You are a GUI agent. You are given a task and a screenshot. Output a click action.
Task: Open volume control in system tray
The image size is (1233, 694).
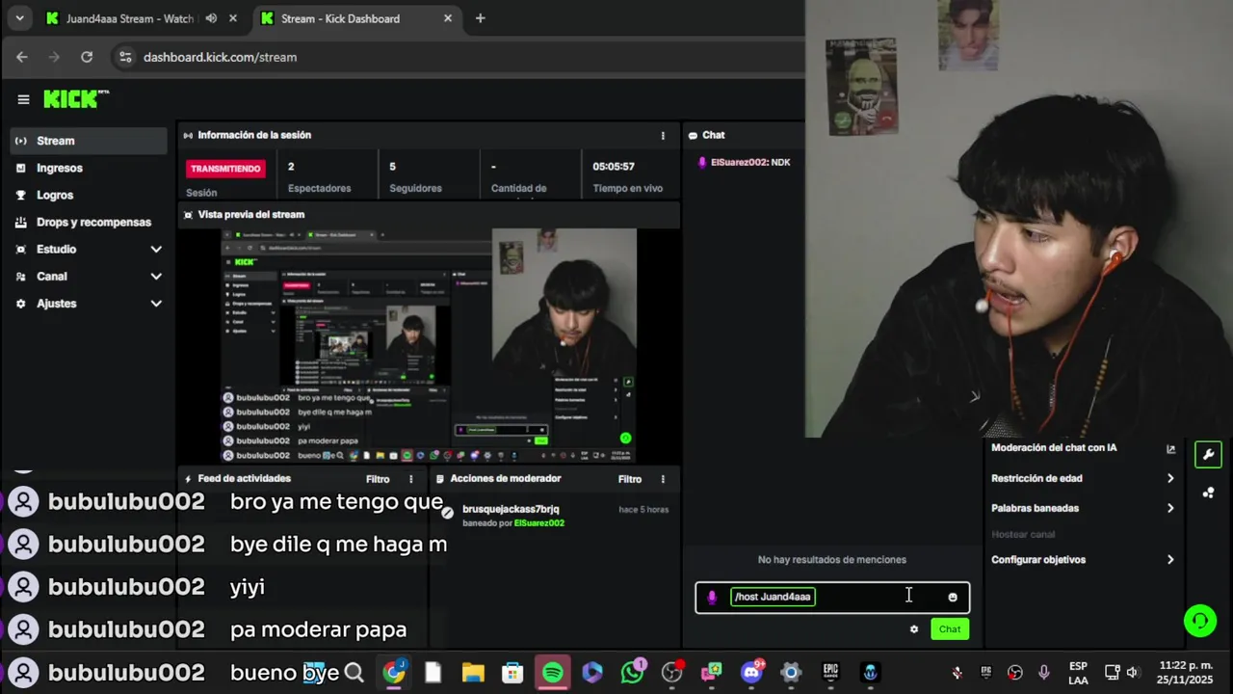[1132, 673]
